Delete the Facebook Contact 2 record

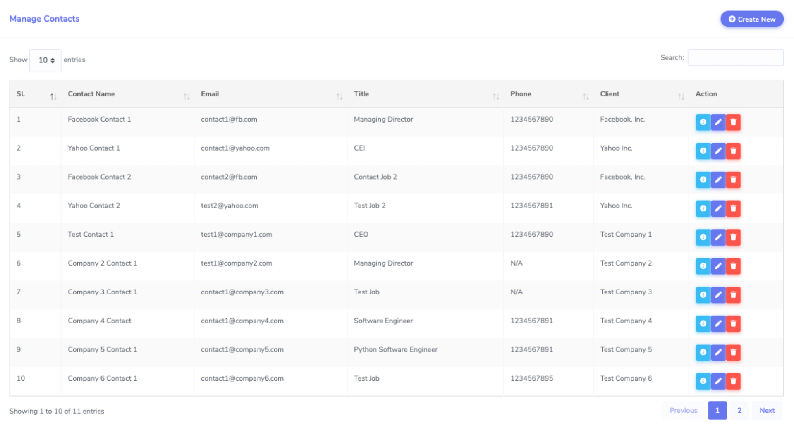(x=734, y=180)
